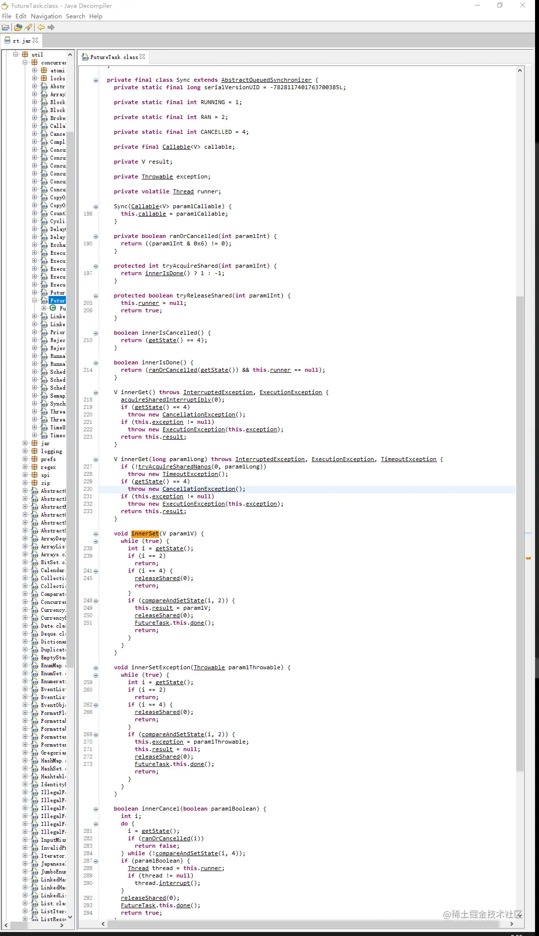Click the class file icon beside HashMap
The image size is (539, 936).
point(35,760)
